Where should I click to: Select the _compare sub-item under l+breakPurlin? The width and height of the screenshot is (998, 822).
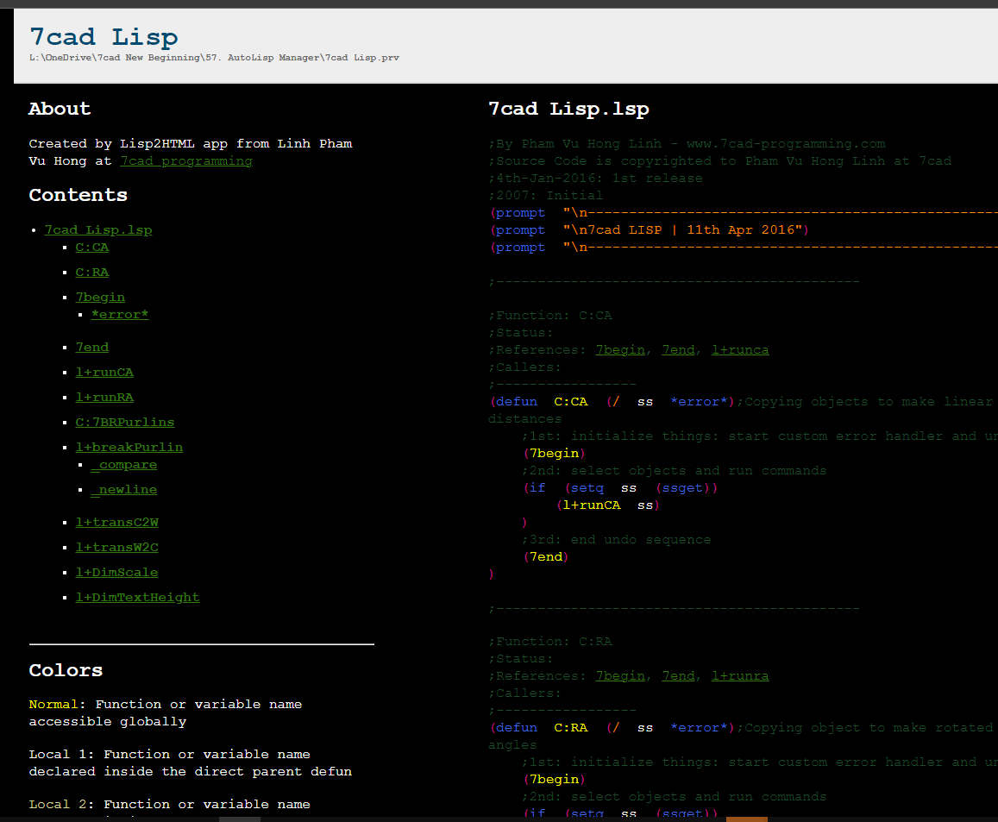pos(123,465)
